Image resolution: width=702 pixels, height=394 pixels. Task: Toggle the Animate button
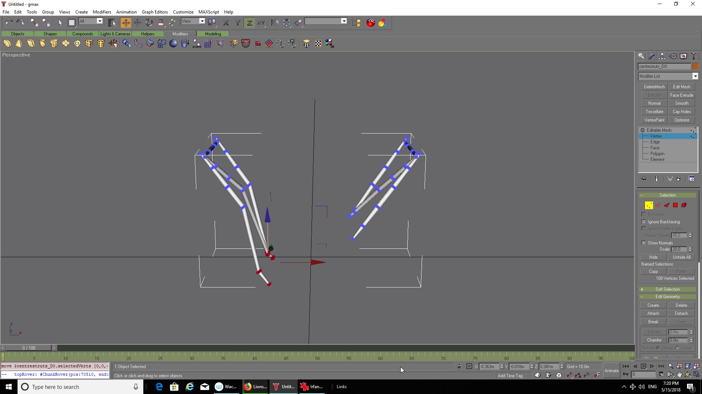[x=611, y=371]
